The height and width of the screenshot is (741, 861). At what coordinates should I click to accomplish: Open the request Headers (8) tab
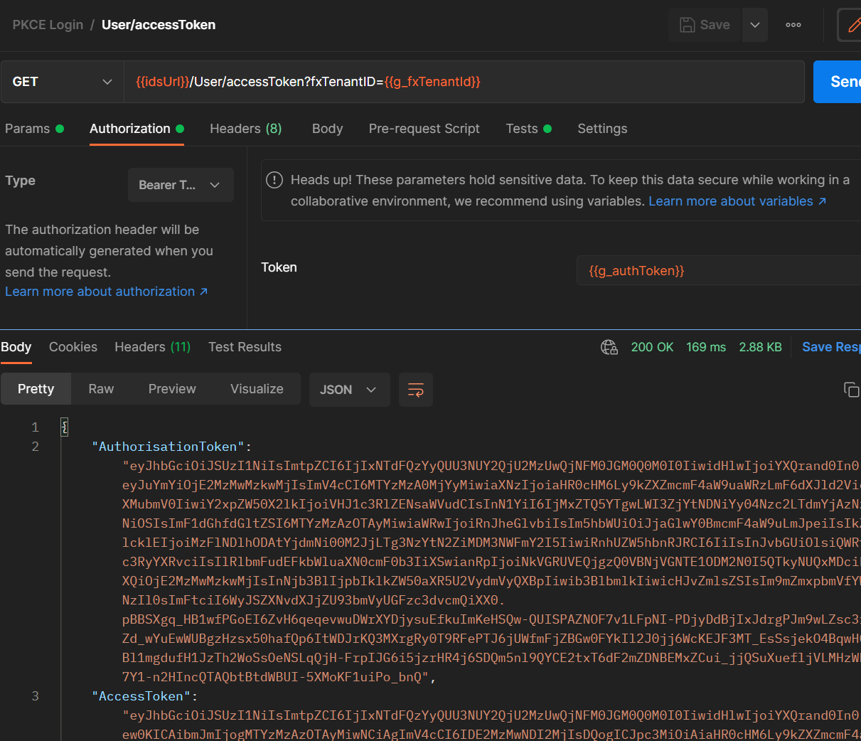[x=245, y=129]
